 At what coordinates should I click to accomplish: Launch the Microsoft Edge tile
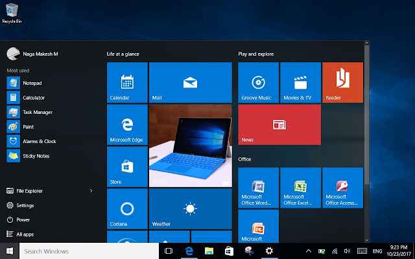point(127,125)
